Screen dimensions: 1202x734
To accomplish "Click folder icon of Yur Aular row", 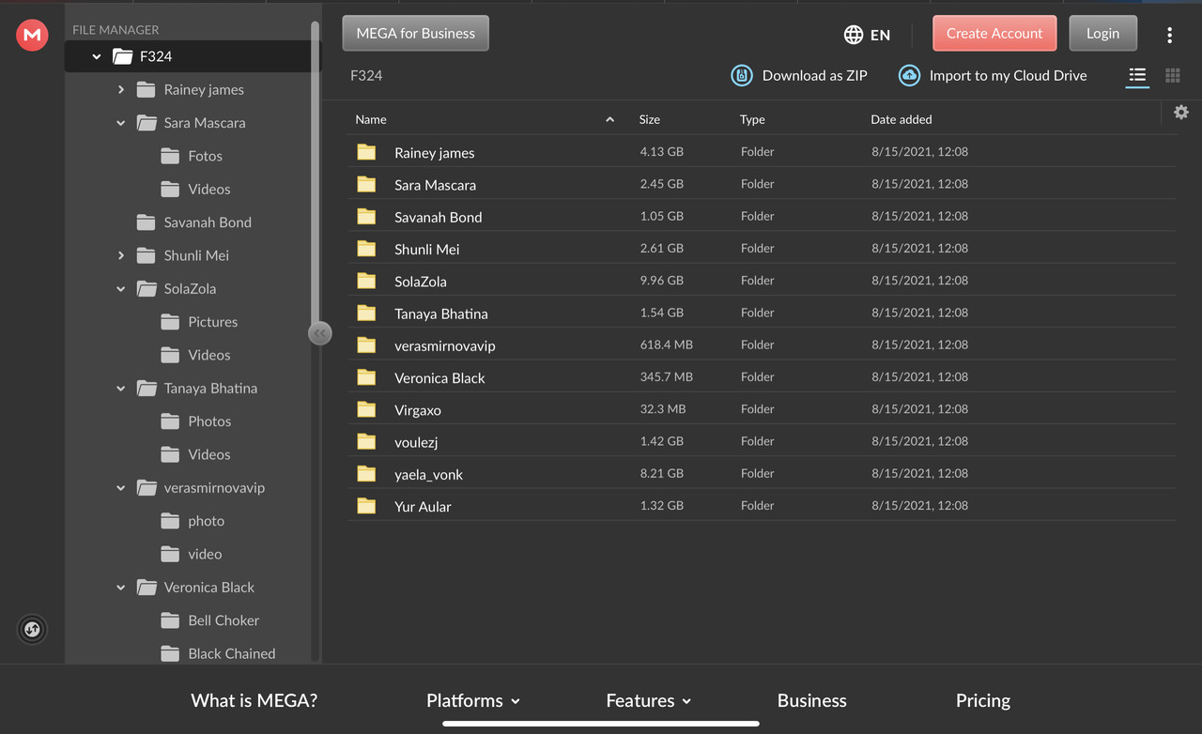I will coord(366,505).
